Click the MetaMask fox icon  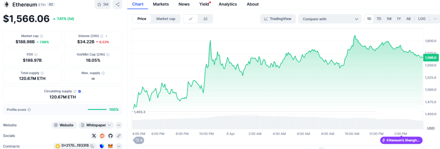coord(110,146)
